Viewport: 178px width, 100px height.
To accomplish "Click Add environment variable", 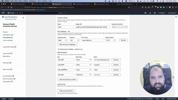I will (68, 80).
